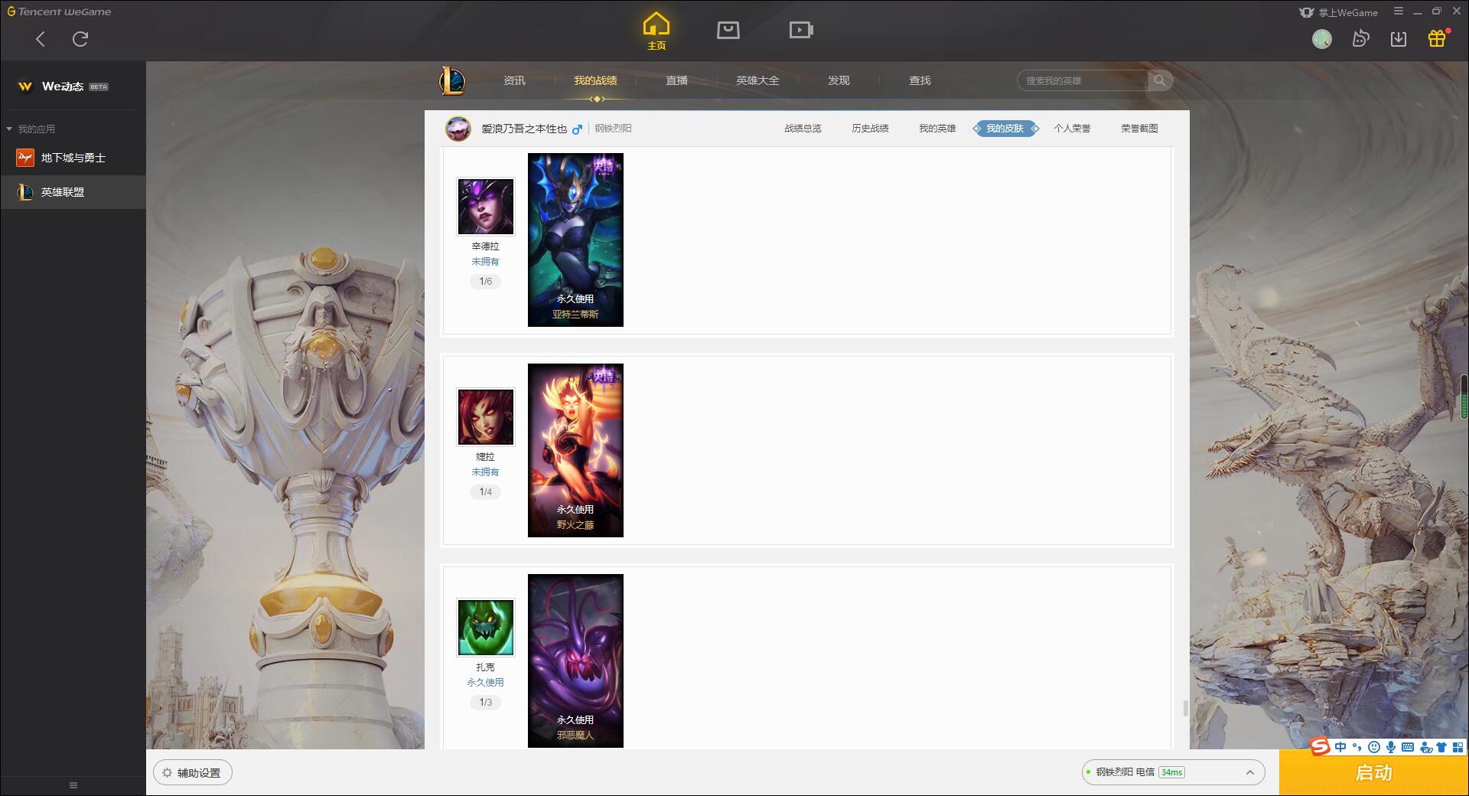Open the download manager icon
This screenshot has height=796, width=1469.
click(1399, 39)
